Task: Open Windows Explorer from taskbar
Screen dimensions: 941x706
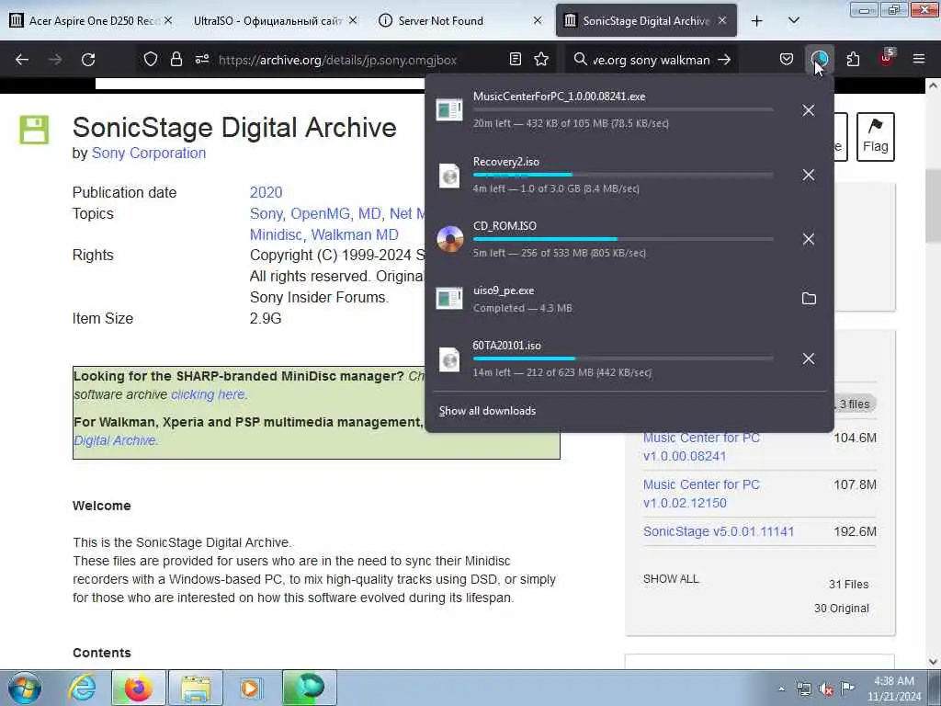Action: (196, 688)
